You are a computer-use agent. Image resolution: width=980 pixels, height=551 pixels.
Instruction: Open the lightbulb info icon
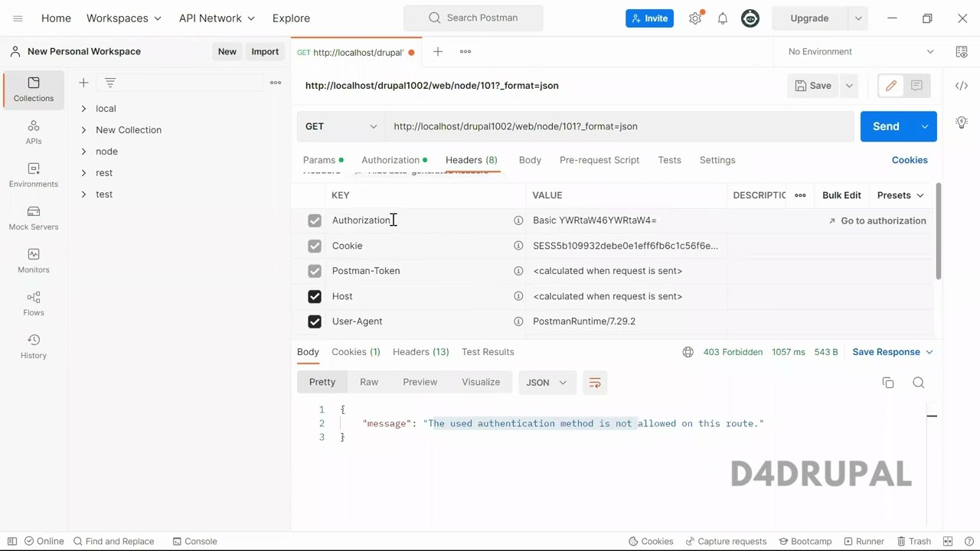click(x=962, y=122)
